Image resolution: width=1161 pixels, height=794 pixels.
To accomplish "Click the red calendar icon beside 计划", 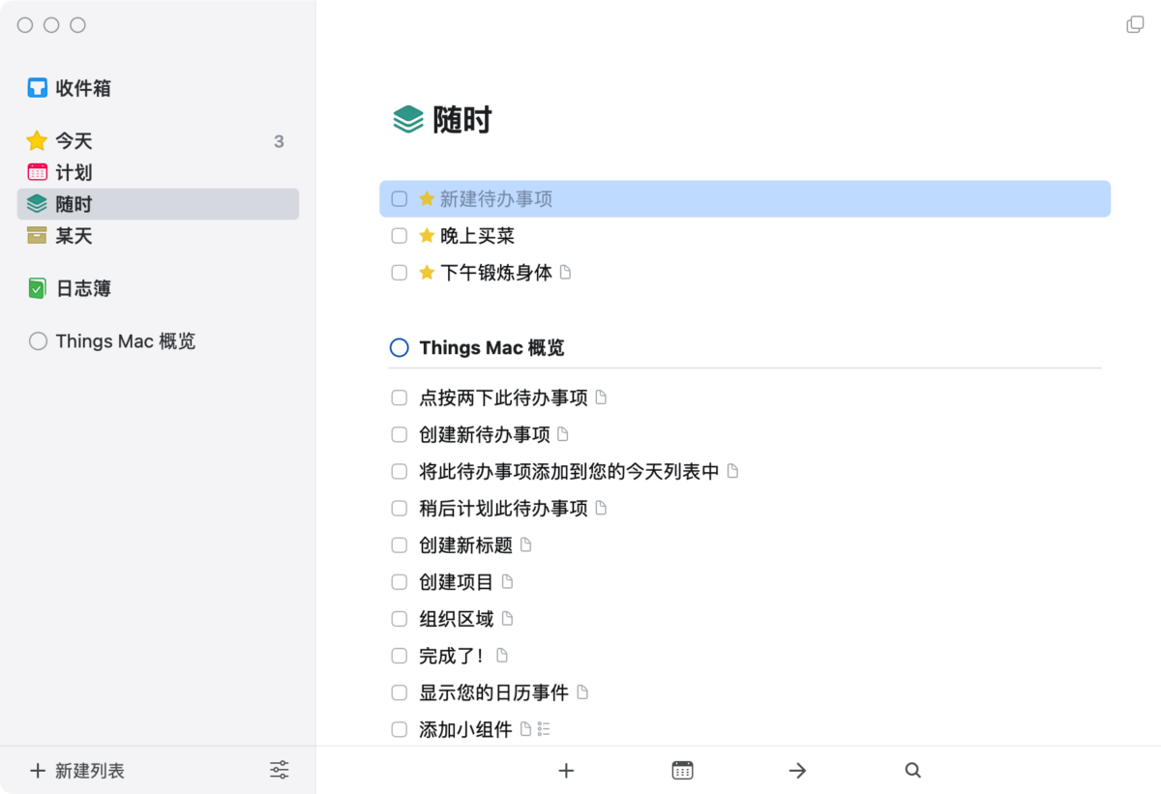I will click(37, 173).
